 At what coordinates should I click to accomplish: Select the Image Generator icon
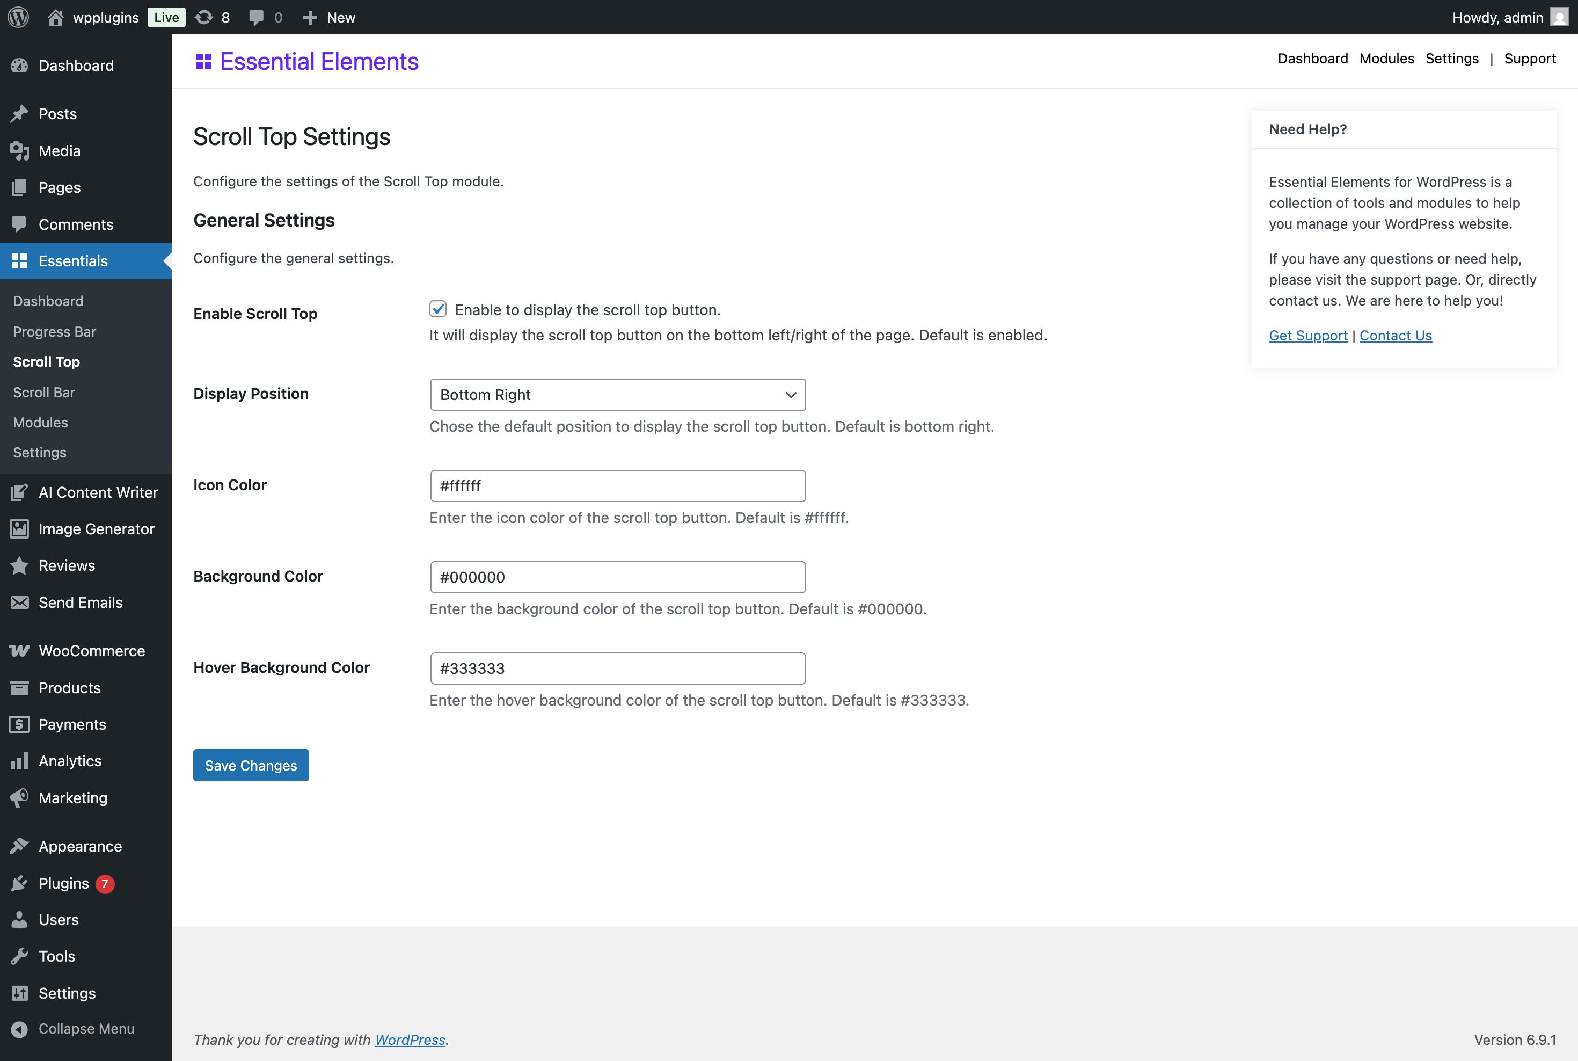[x=20, y=528]
